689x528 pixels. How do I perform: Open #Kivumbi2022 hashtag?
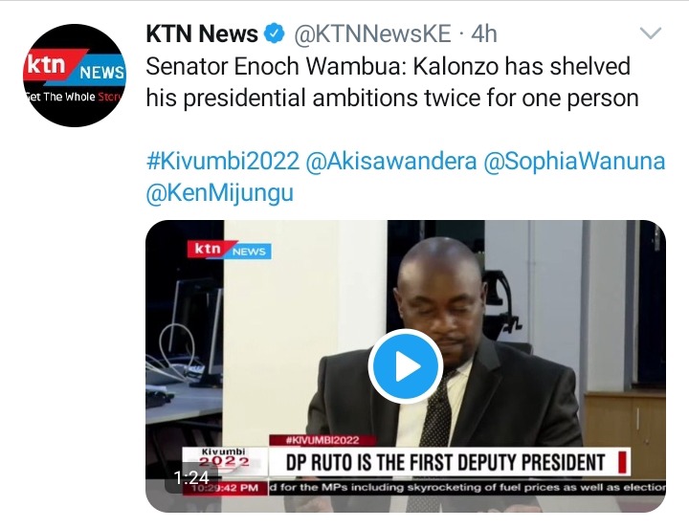point(223,161)
